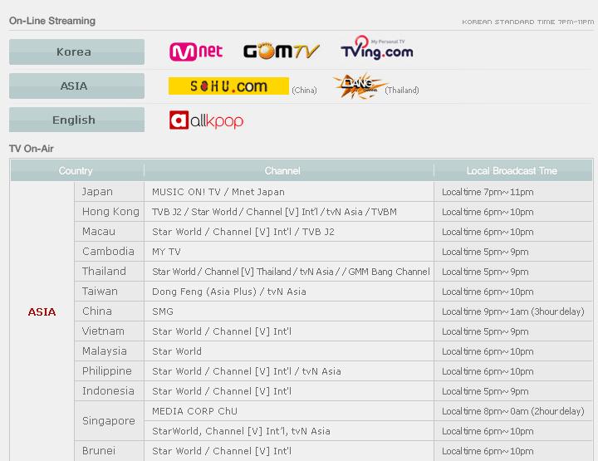Click the On-Line Streaming heading
598x461 pixels.
[52, 21]
